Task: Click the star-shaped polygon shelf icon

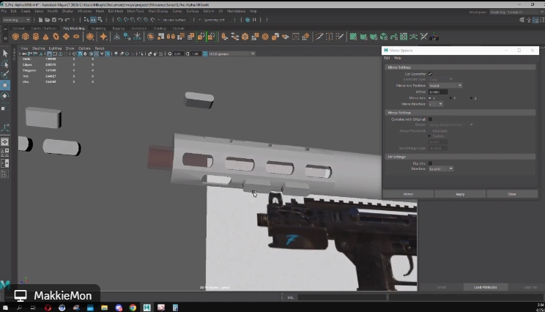Action: [103, 36]
